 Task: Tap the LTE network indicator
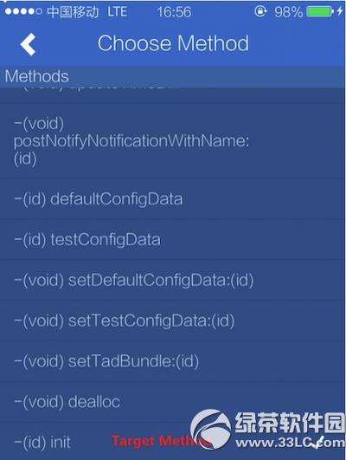tap(117, 12)
